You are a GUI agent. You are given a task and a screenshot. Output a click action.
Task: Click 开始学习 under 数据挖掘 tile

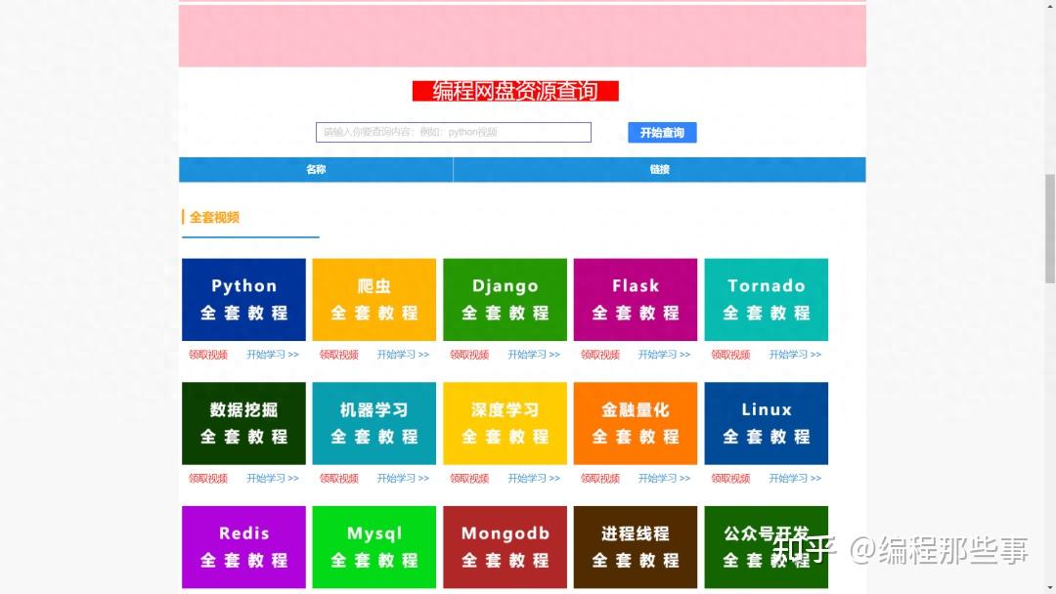(x=272, y=479)
